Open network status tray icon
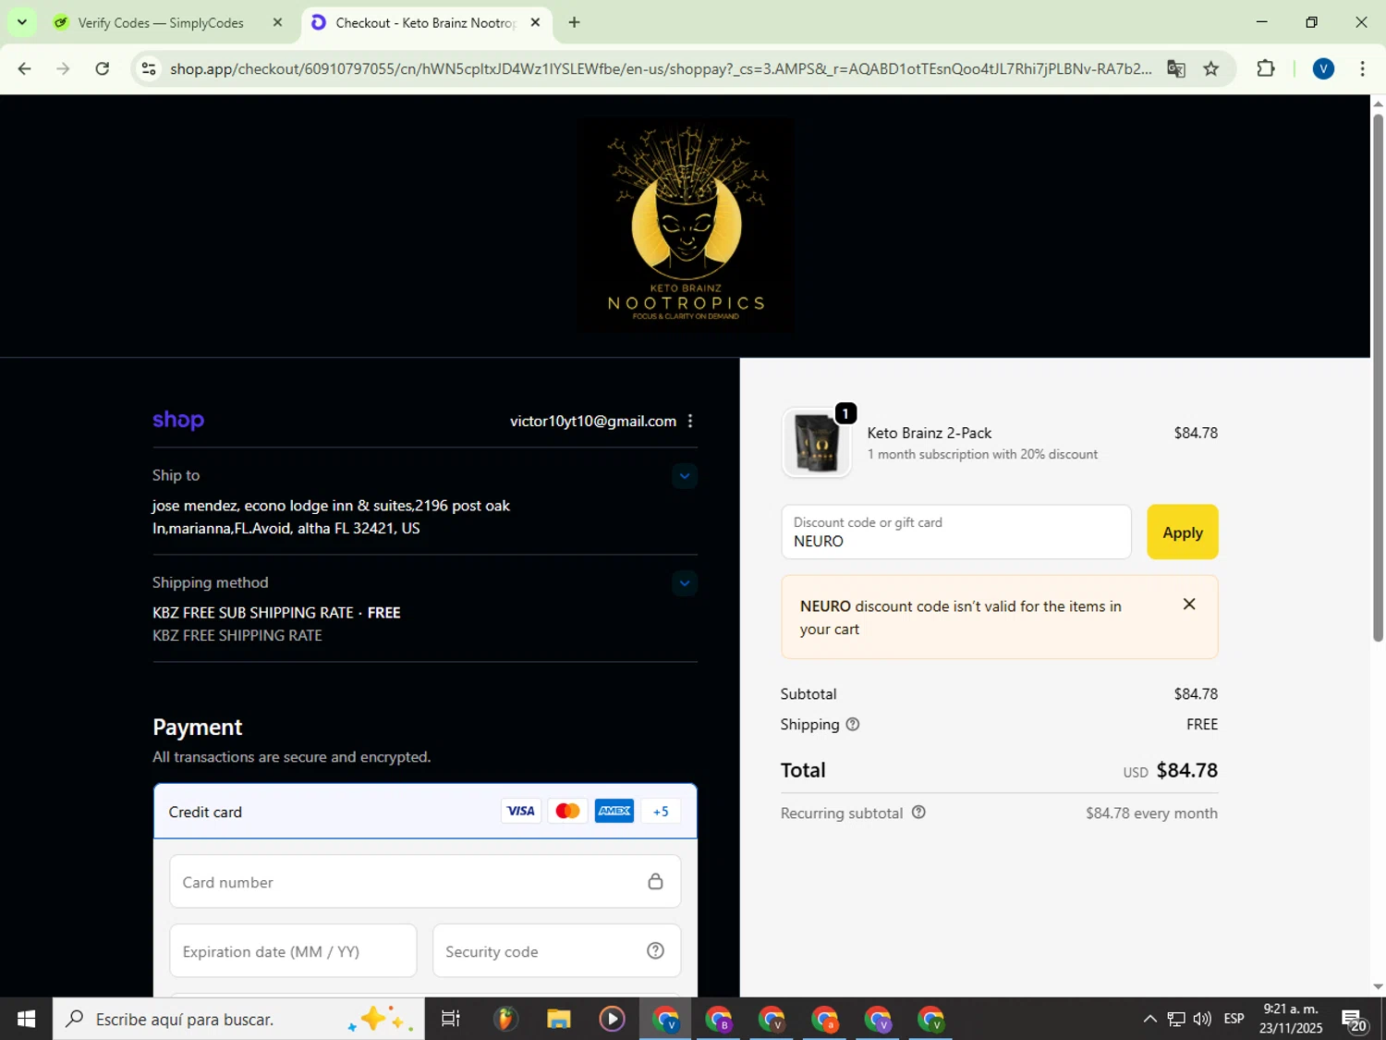This screenshot has height=1040, width=1386. (x=1176, y=1019)
